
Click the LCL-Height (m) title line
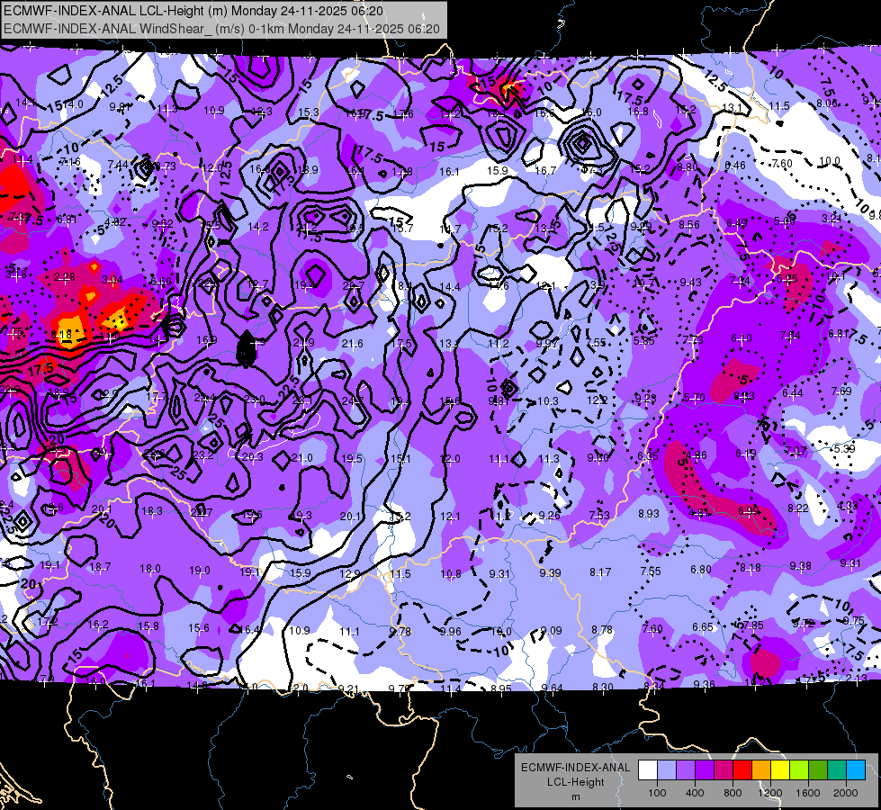pos(193,11)
